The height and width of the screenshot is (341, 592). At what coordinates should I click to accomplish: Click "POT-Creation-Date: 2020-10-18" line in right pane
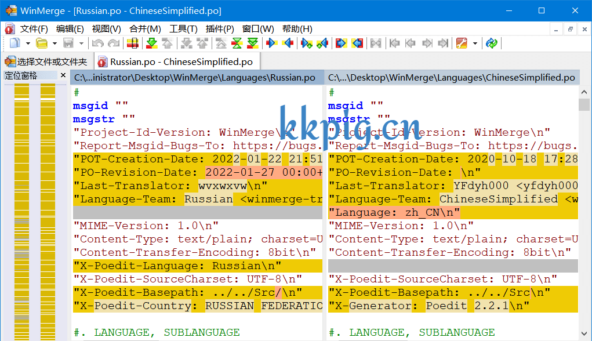point(453,159)
